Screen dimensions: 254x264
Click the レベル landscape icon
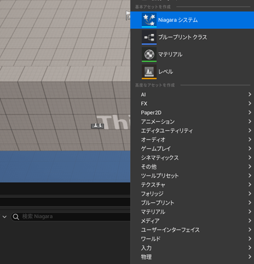pyautogui.click(x=149, y=72)
